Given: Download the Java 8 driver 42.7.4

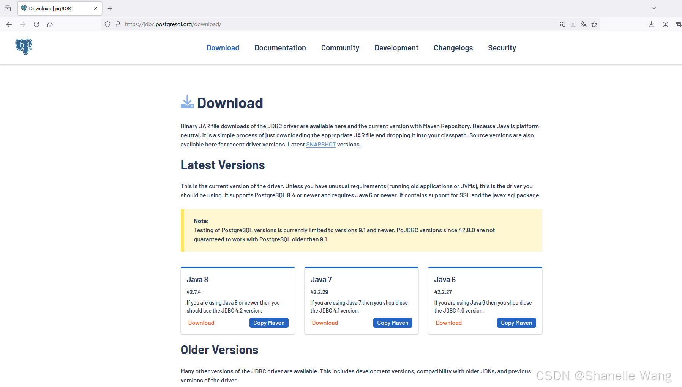Looking at the screenshot, I should coord(201,323).
